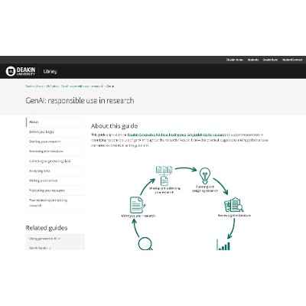
Task: Click the bar chart cycle icon
Action: (x=223, y=245)
